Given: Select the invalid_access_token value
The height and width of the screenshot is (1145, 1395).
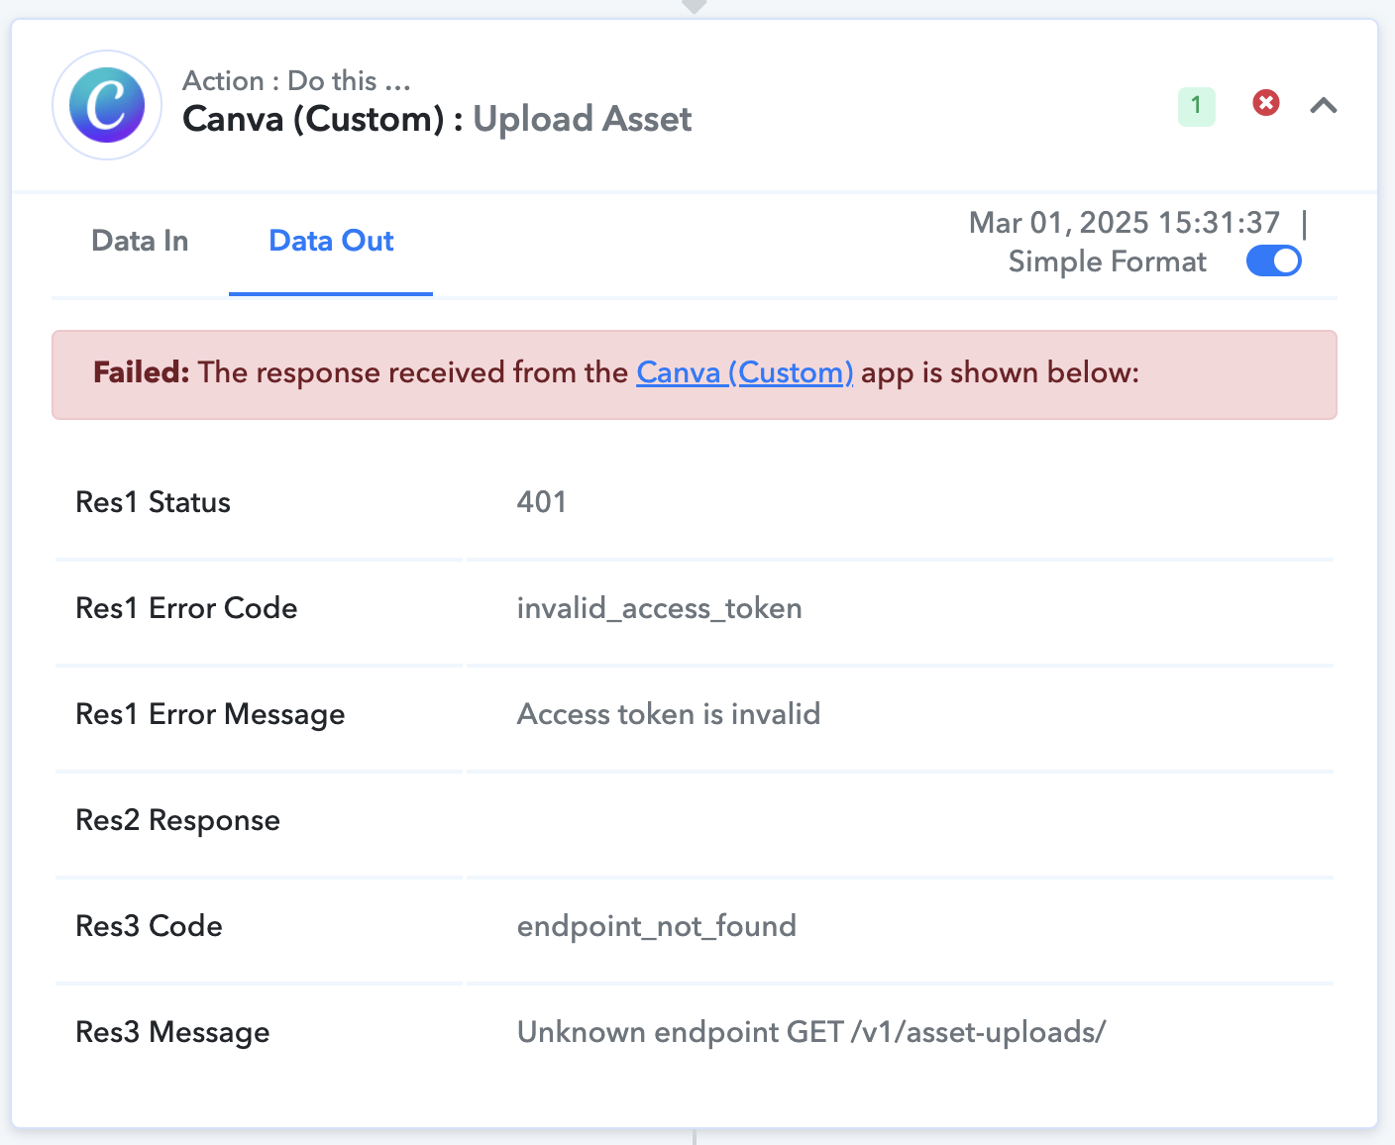Looking at the screenshot, I should [x=660, y=608].
